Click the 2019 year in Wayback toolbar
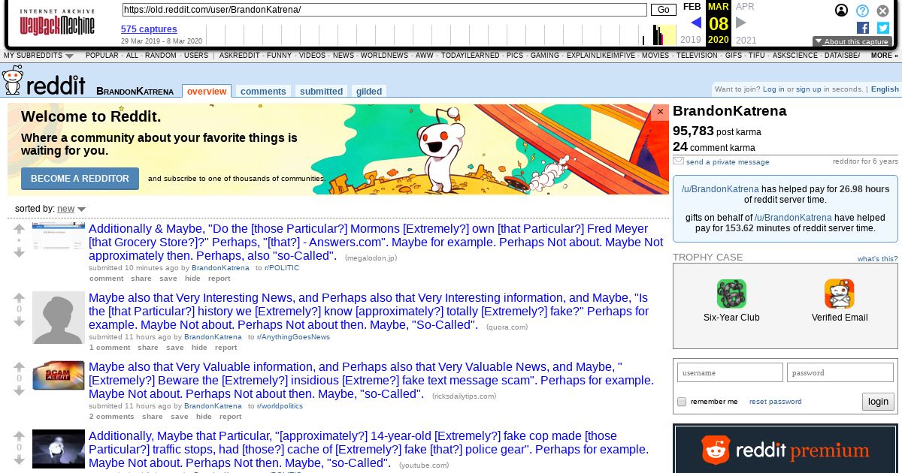902x473 pixels. pyautogui.click(x=690, y=41)
